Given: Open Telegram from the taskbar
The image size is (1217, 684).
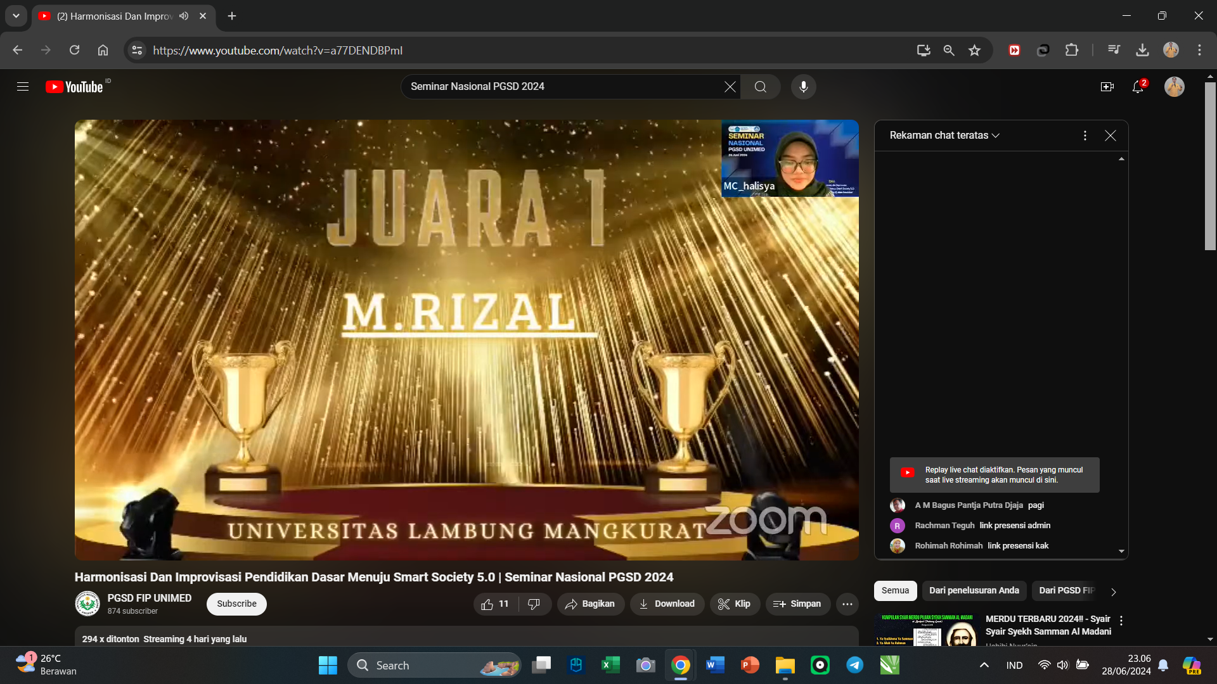Looking at the screenshot, I should point(855,665).
